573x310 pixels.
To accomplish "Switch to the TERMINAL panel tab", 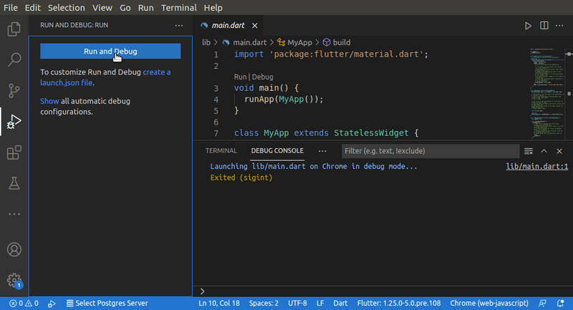I will tap(221, 151).
